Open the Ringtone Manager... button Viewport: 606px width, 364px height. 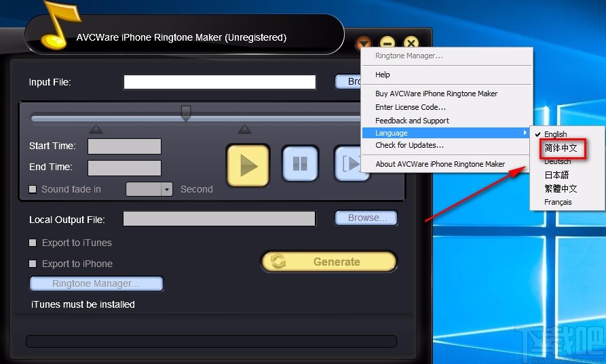point(96,284)
